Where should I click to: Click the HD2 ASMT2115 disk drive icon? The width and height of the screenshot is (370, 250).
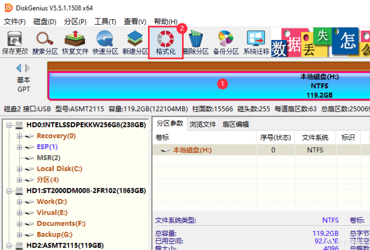(x=19, y=246)
